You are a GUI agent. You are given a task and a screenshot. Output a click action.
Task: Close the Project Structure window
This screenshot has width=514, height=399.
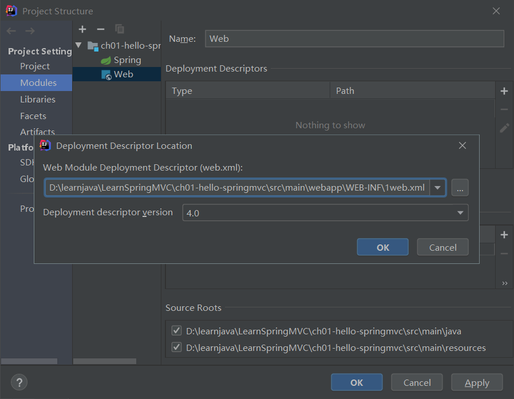coord(496,11)
